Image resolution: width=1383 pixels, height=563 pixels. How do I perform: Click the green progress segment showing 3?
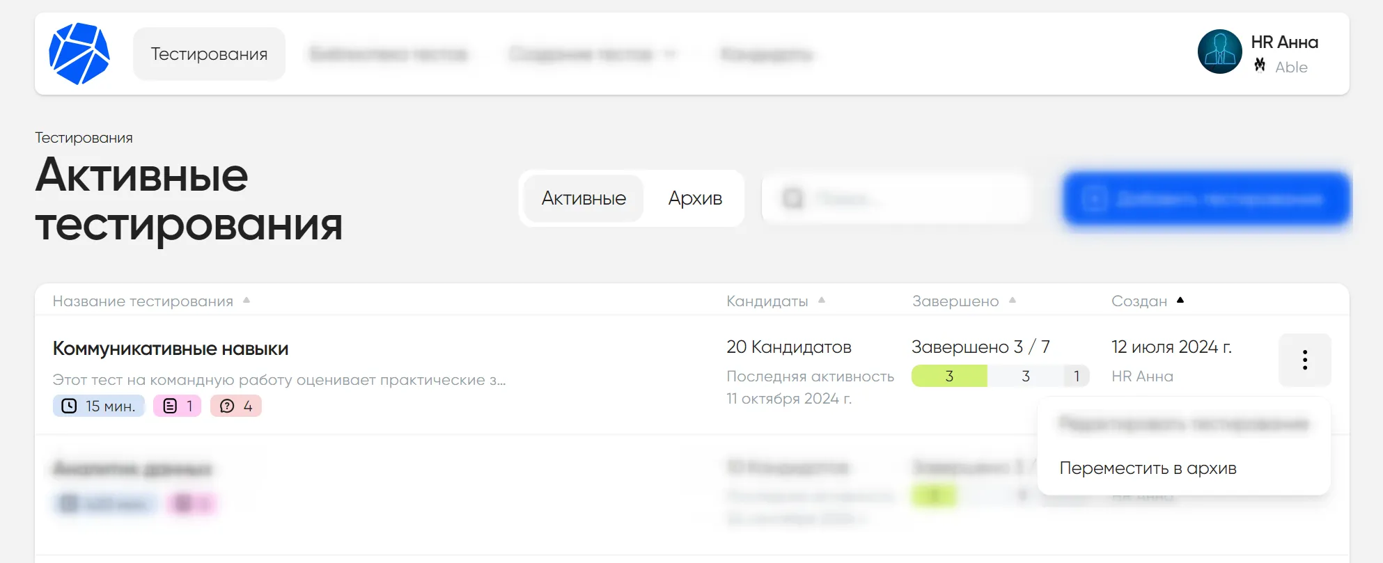point(949,376)
